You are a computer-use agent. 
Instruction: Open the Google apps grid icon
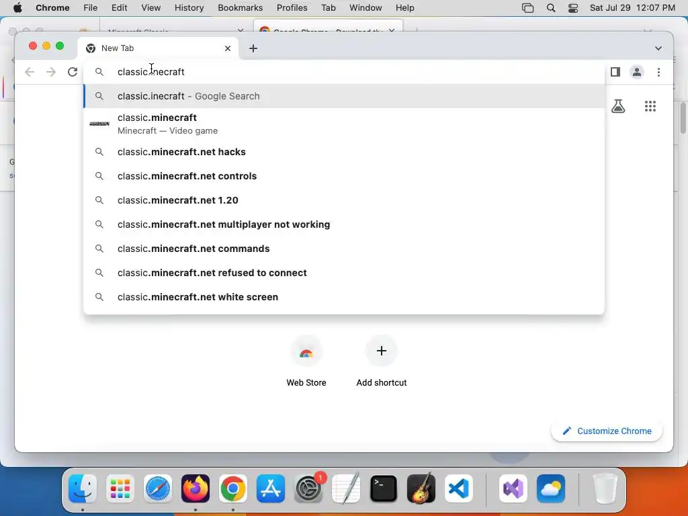(x=650, y=106)
